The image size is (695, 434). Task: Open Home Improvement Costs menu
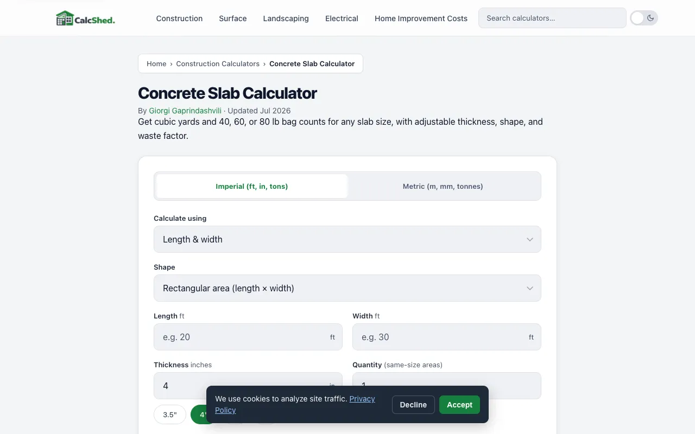coord(421,18)
